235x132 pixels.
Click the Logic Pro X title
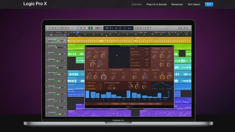click(35, 4)
